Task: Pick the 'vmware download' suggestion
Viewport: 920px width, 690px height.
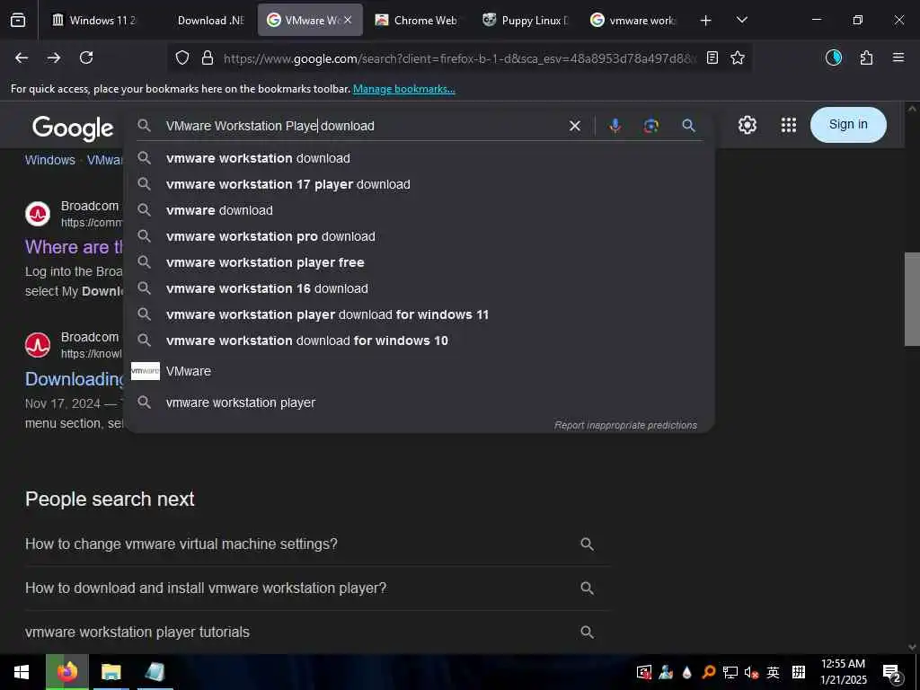Action: (419, 210)
